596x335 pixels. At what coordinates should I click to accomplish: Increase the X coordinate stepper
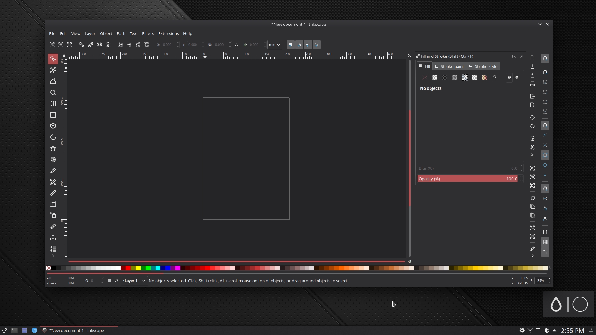(x=178, y=43)
